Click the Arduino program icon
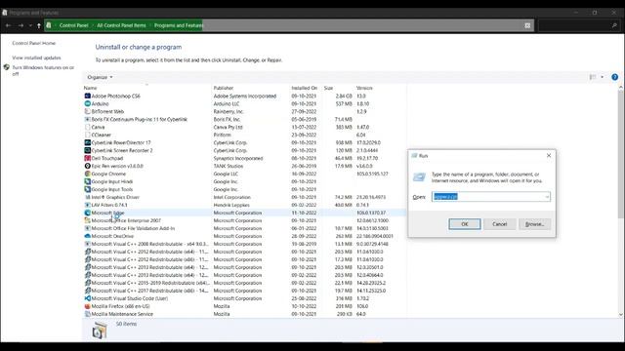The width and height of the screenshot is (625, 351). (87, 103)
